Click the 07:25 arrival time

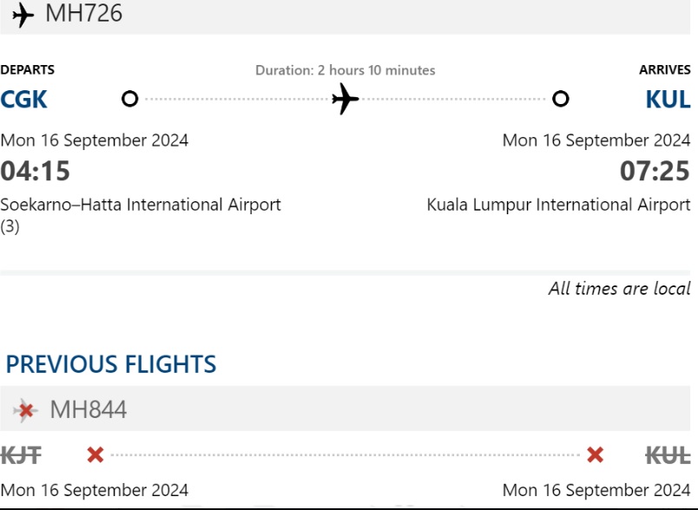point(655,171)
